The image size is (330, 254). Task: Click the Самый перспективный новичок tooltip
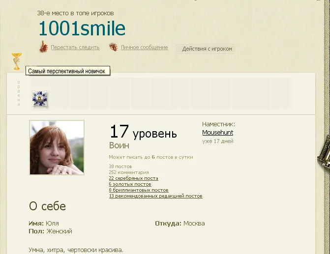pos(66,71)
